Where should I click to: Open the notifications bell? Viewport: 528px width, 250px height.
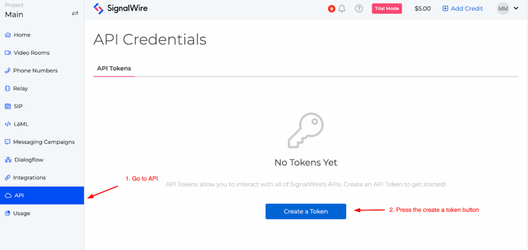[x=342, y=9]
